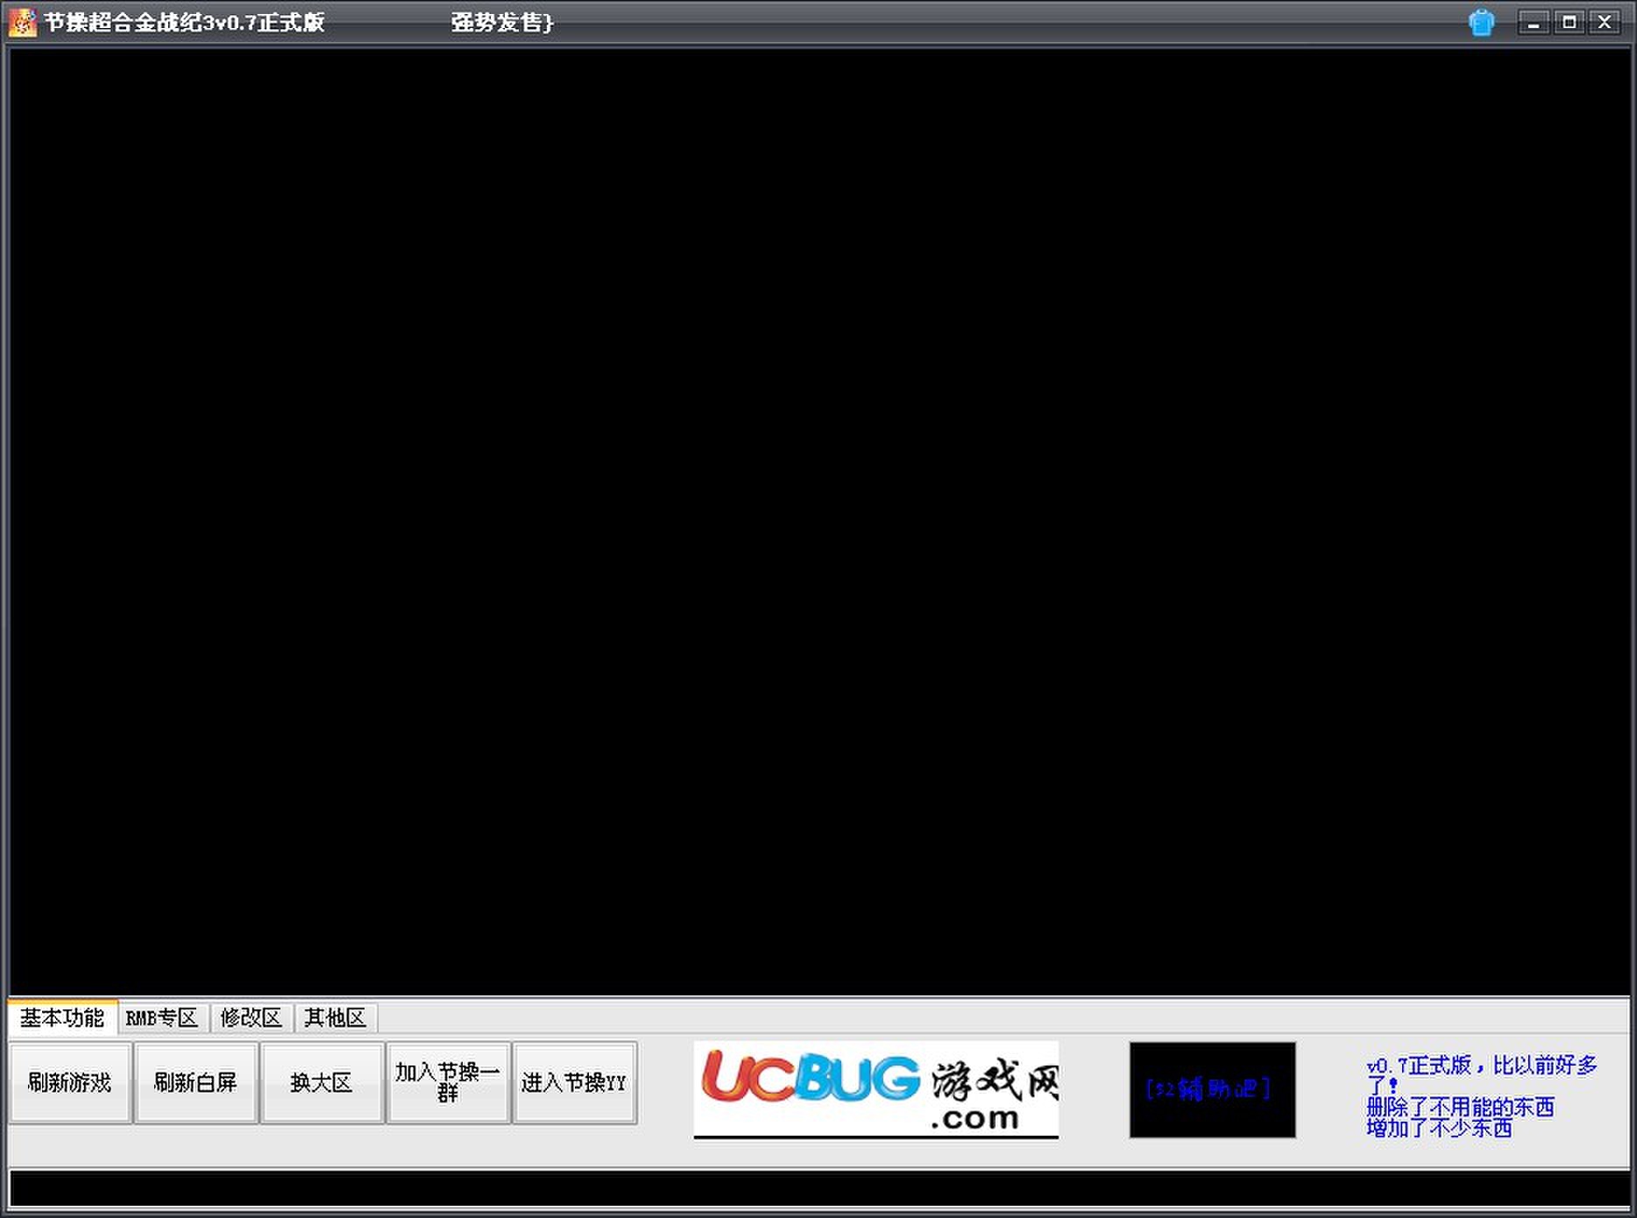Click the 刷新白屏 button
The height and width of the screenshot is (1218, 1637).
click(195, 1083)
